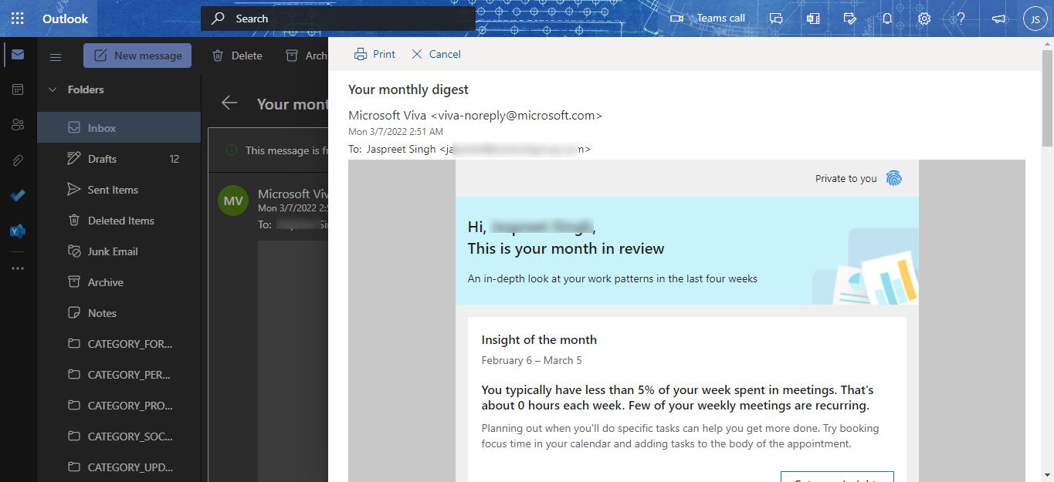Click the 'February 6 – March 5' date range

(532, 360)
